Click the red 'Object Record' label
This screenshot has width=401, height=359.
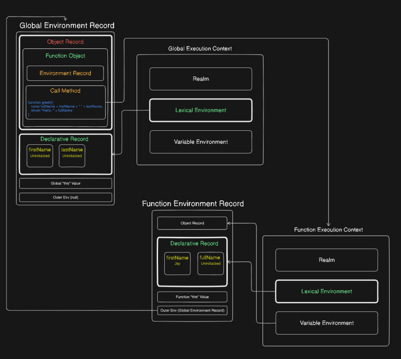pos(65,42)
